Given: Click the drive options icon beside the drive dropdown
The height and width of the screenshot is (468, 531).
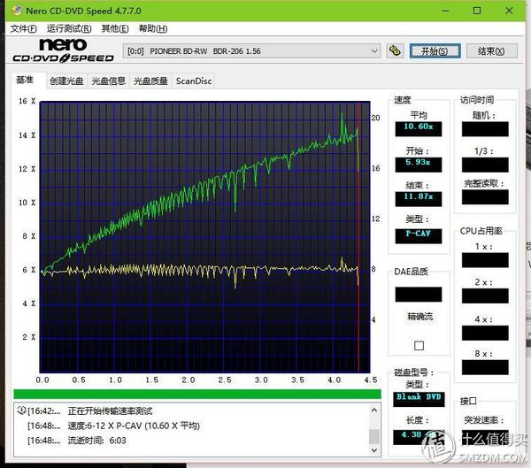Looking at the screenshot, I should click(395, 51).
